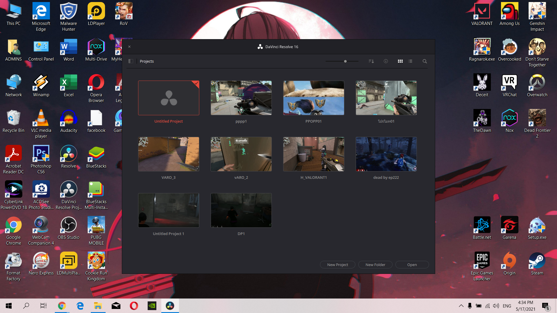The image size is (557, 313).
Task: Open the sort order options
Action: tap(371, 61)
